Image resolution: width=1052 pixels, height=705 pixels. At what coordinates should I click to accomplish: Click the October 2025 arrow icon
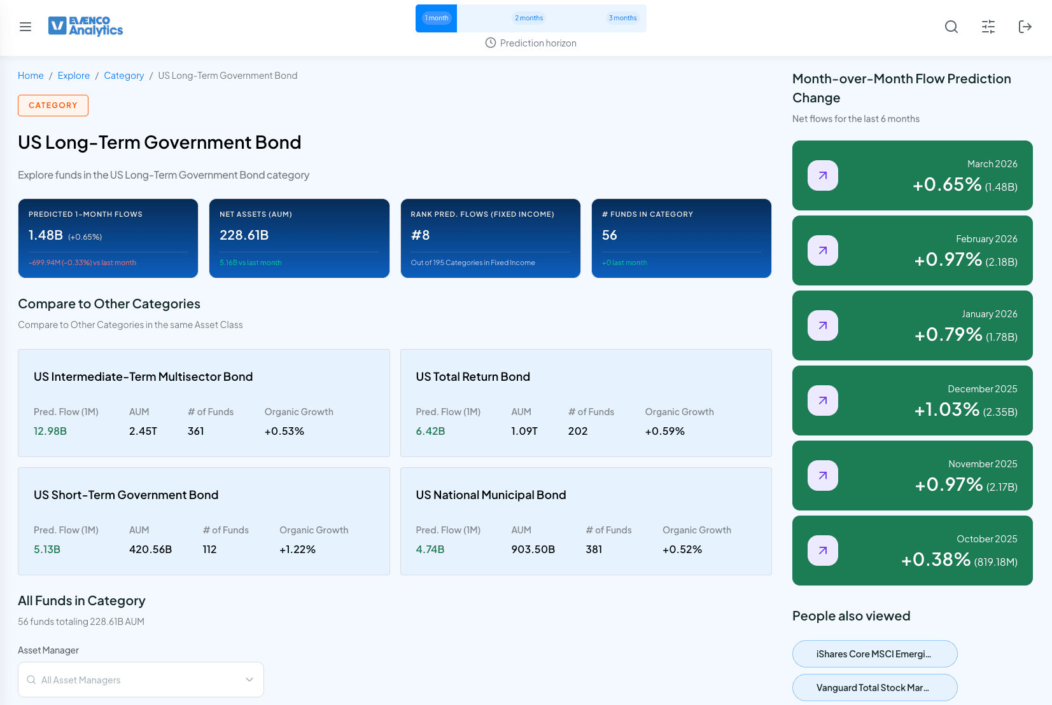(823, 551)
